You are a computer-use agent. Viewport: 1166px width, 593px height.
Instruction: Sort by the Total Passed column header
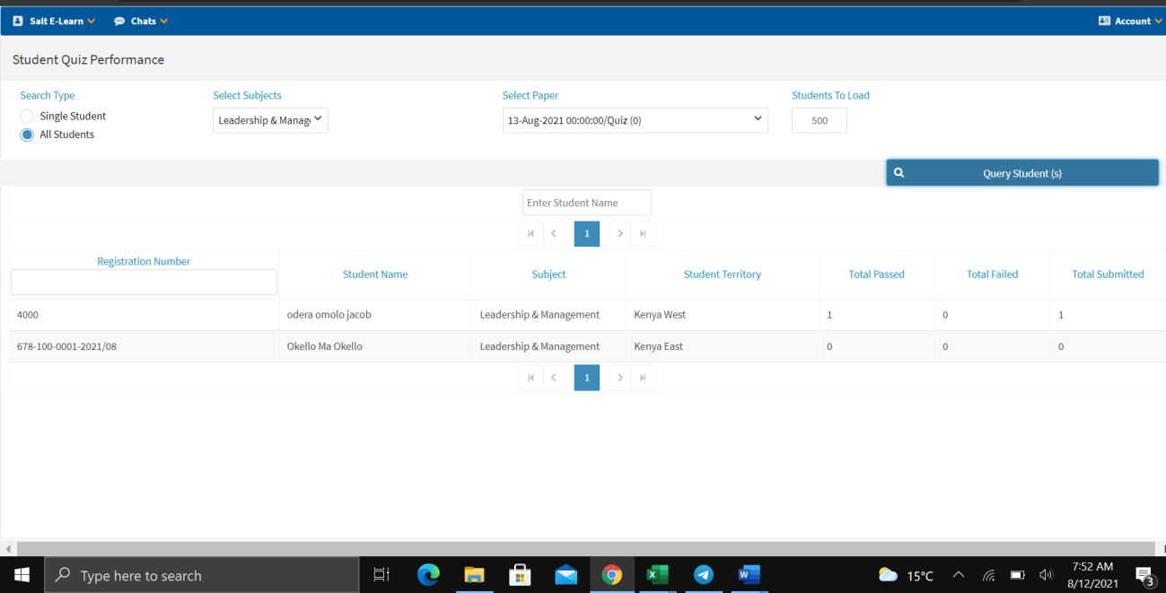point(876,274)
